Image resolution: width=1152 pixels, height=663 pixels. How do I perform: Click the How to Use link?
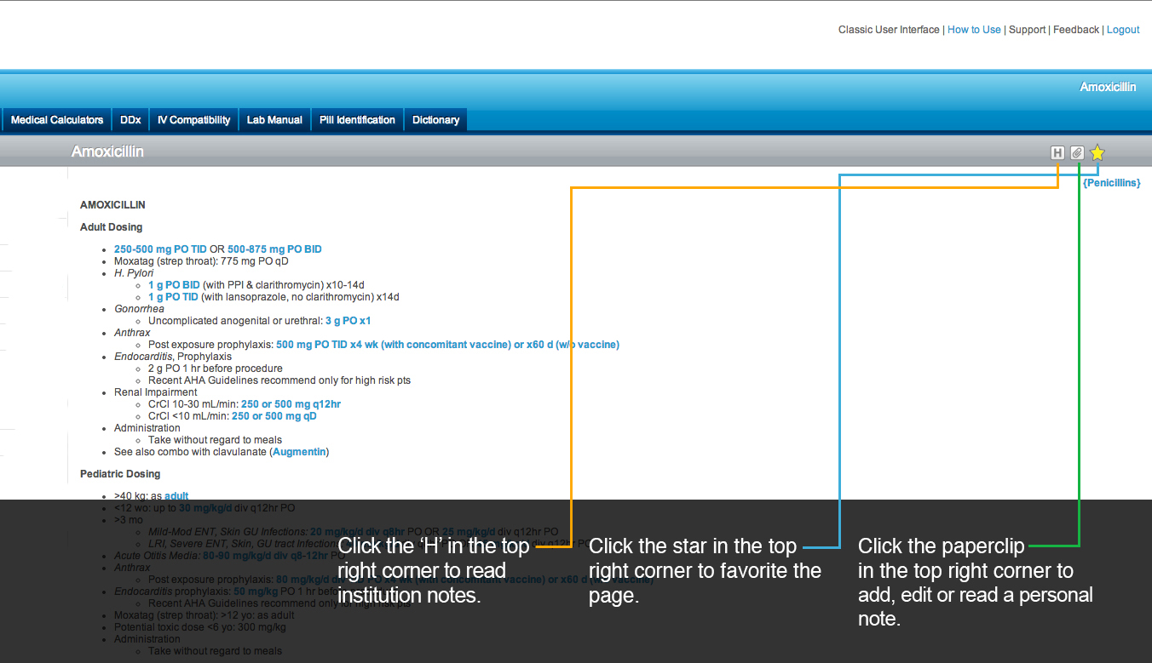tap(974, 30)
